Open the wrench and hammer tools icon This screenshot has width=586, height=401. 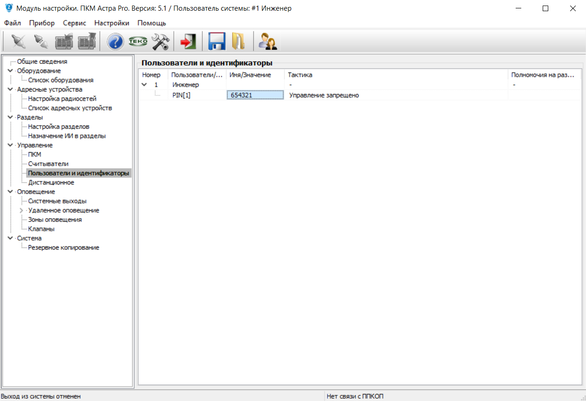tap(161, 42)
